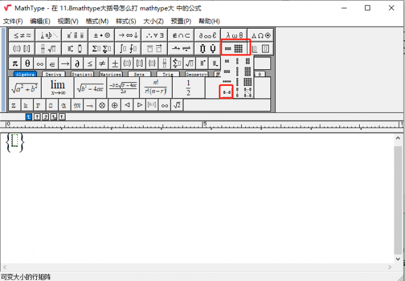Screen dimensions: 405x281
Task: Open the lowercase Greek letters palette
Action: pyautogui.click(x=234, y=35)
